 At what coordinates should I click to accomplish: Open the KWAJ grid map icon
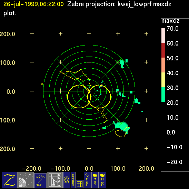[x=54, y=180]
